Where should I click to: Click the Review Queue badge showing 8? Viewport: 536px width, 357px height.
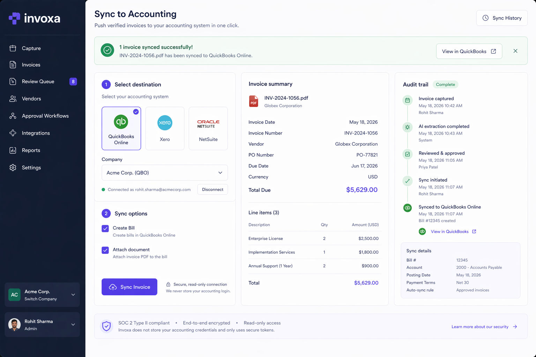coord(73,82)
